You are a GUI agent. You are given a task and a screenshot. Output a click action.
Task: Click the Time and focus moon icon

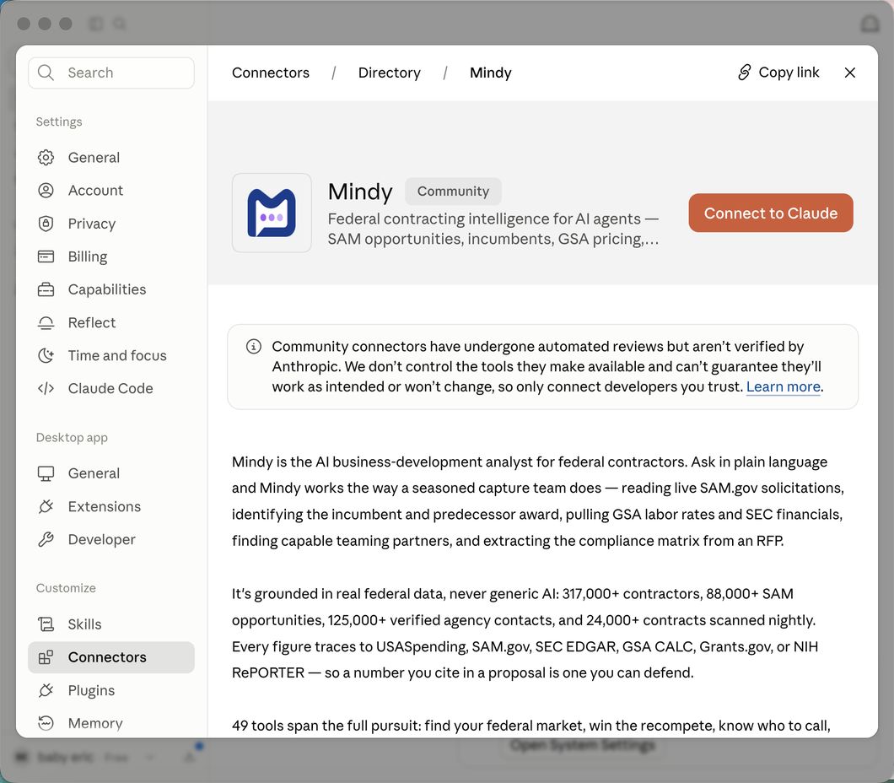[x=46, y=355]
